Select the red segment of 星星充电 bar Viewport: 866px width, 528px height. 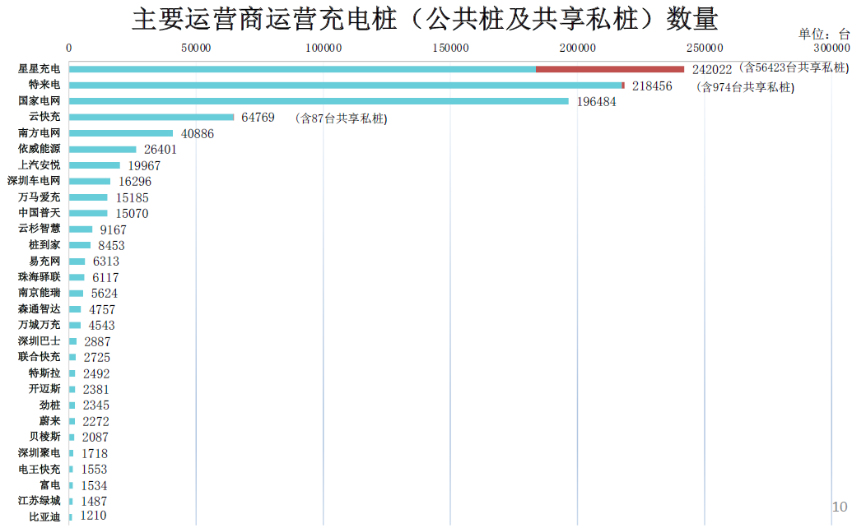click(x=610, y=69)
